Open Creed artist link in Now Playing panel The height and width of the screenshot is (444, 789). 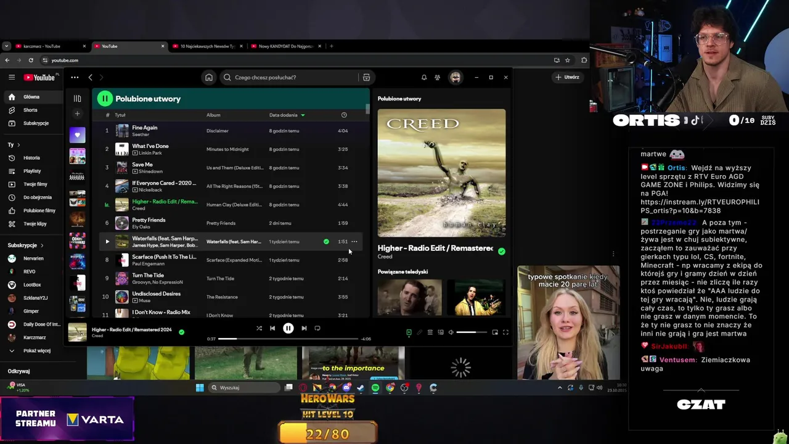click(x=385, y=257)
